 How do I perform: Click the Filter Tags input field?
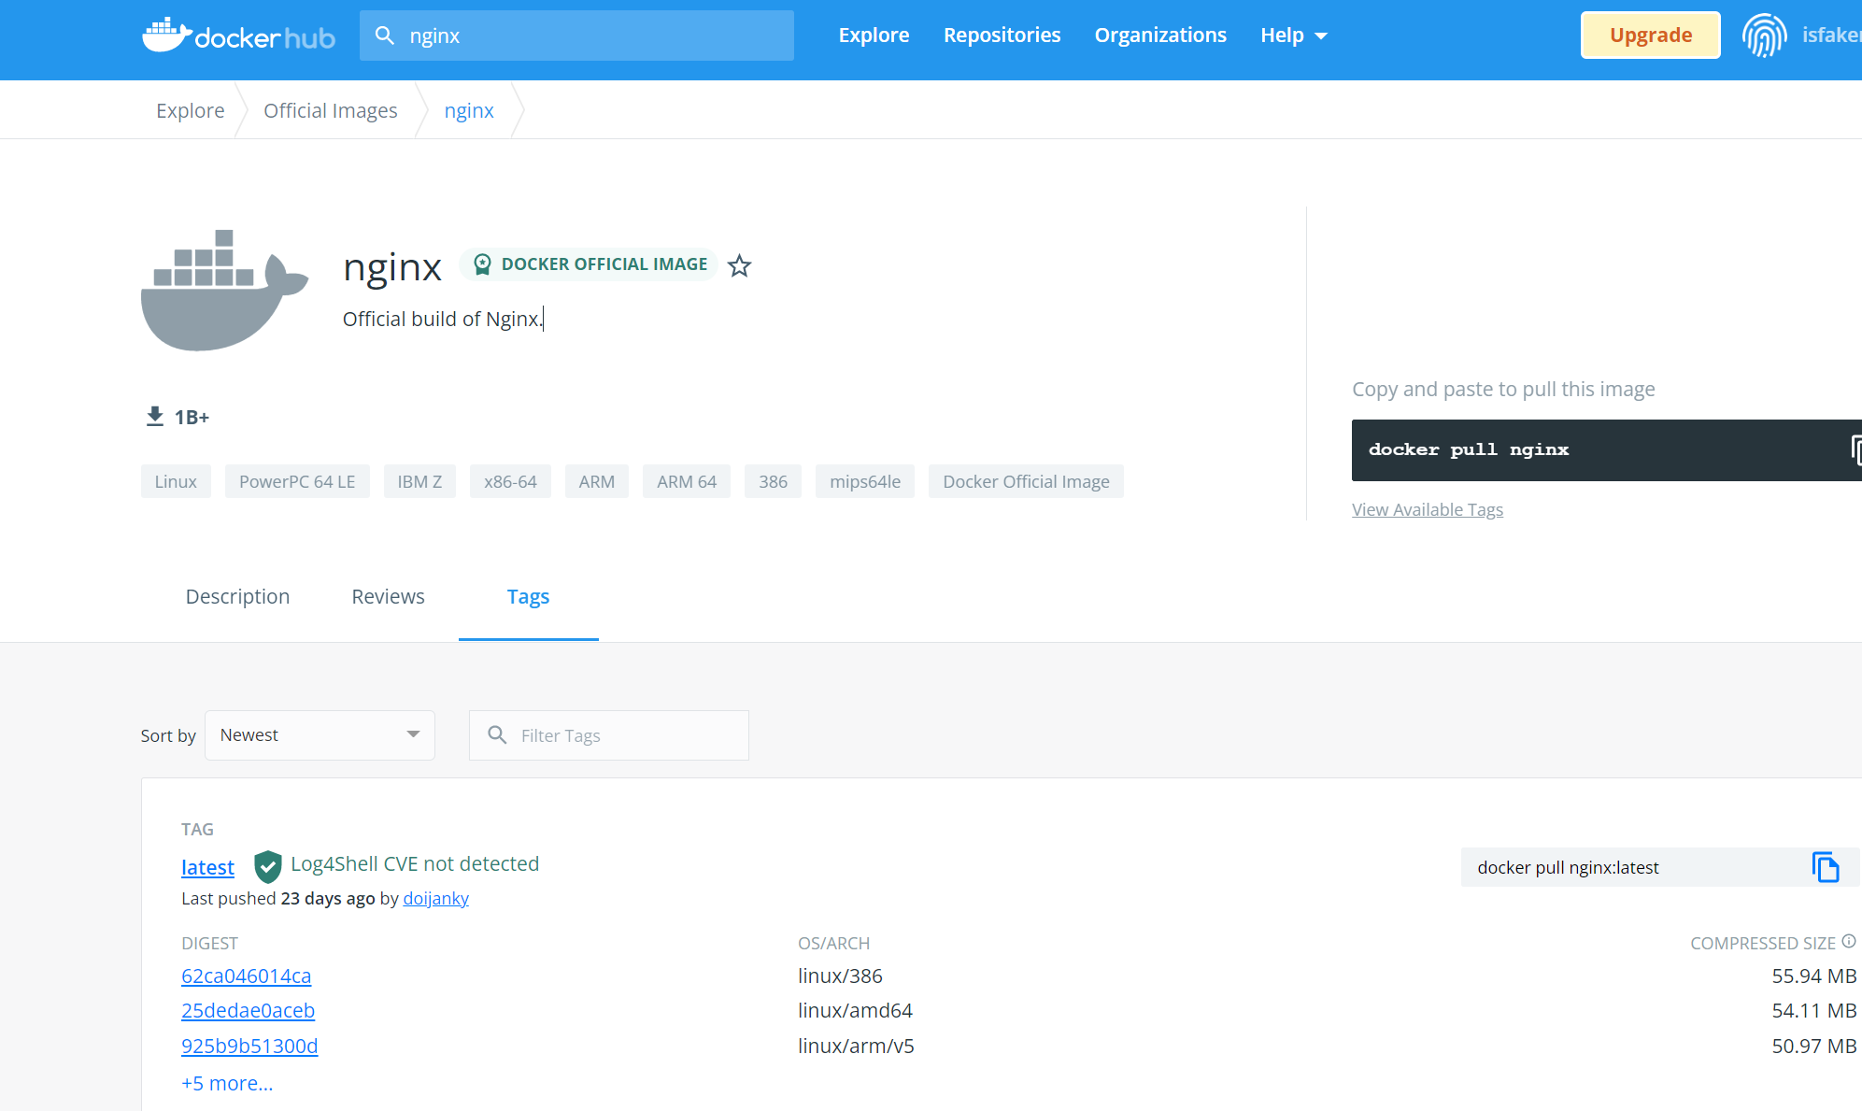[x=626, y=735]
